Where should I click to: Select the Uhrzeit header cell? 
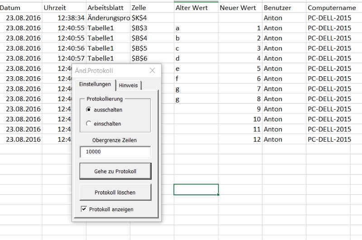(x=63, y=8)
